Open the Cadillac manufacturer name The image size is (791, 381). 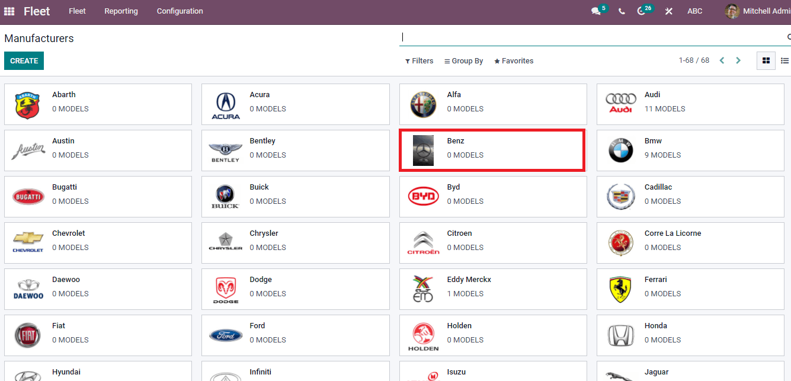click(x=658, y=187)
